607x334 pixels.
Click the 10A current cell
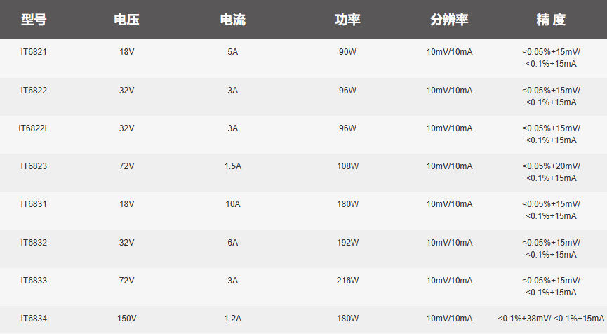tap(233, 204)
